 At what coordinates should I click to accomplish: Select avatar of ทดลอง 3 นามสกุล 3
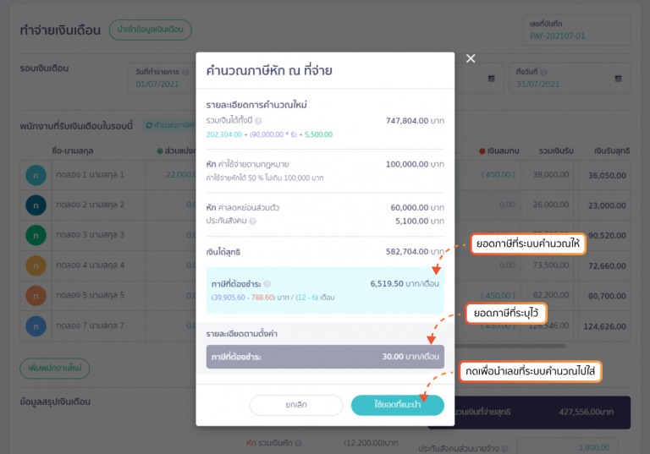click(x=36, y=235)
